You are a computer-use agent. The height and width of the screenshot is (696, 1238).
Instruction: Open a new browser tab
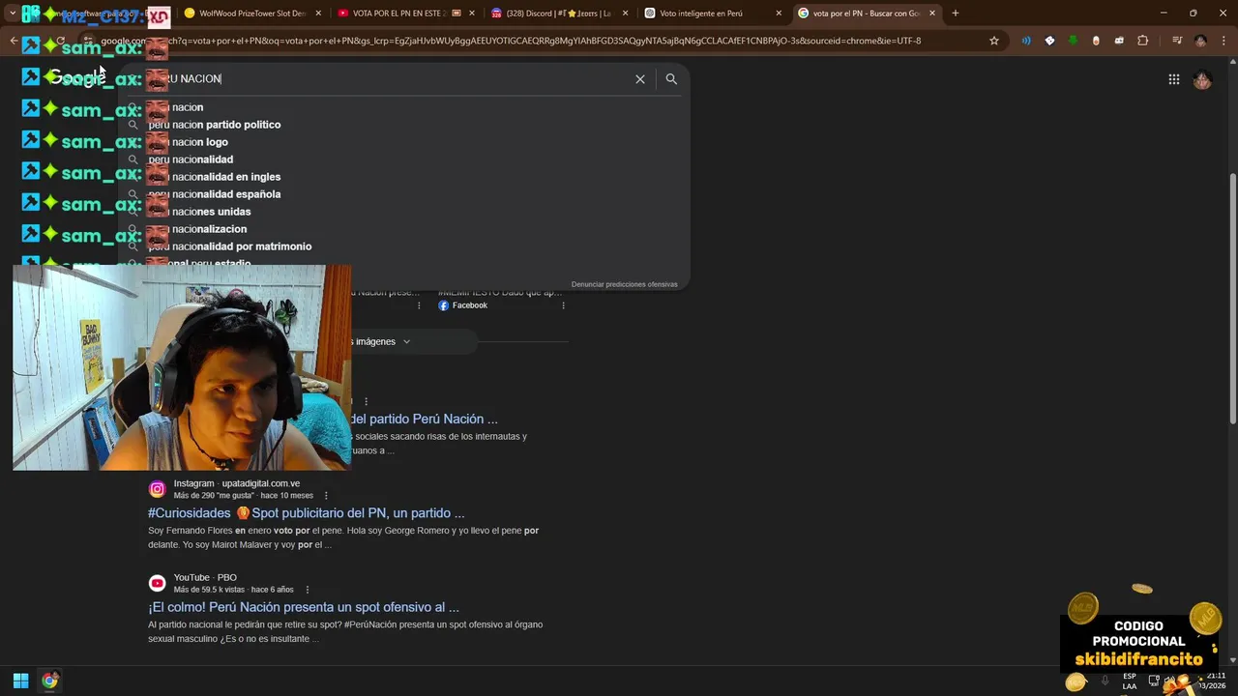[955, 14]
